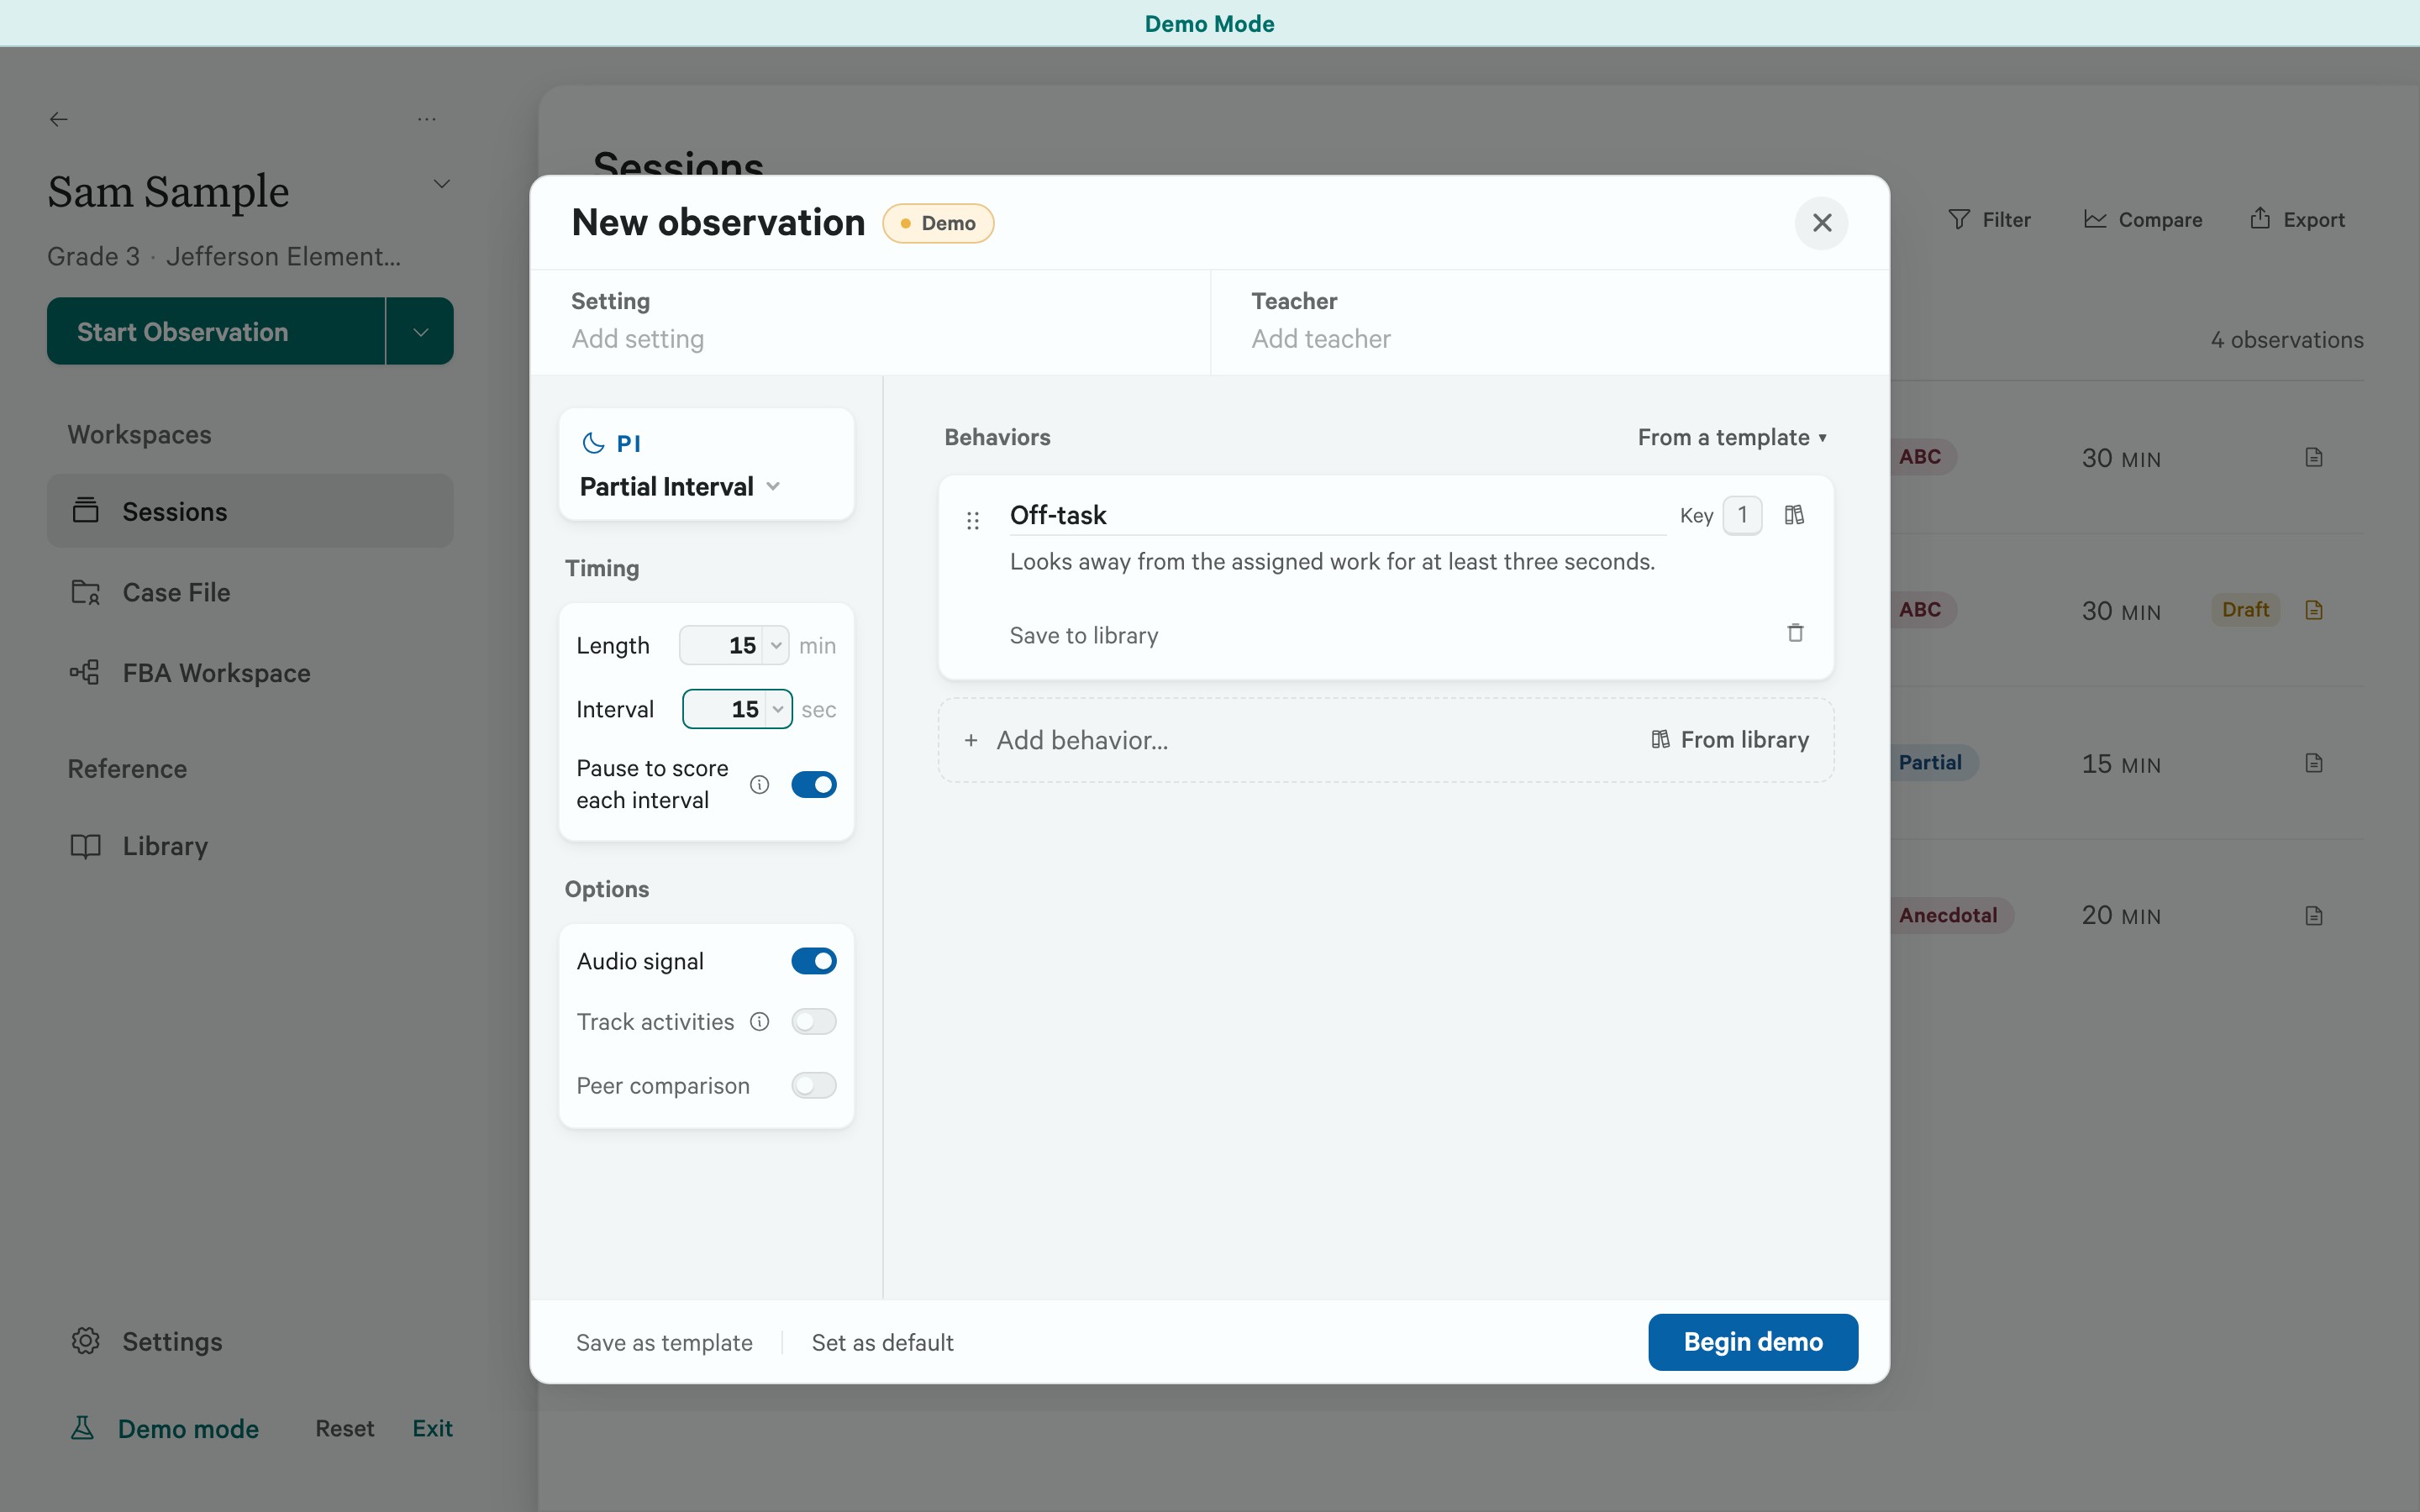This screenshot has width=2420, height=1512.
Task: Click From library button
Action: [1730, 740]
